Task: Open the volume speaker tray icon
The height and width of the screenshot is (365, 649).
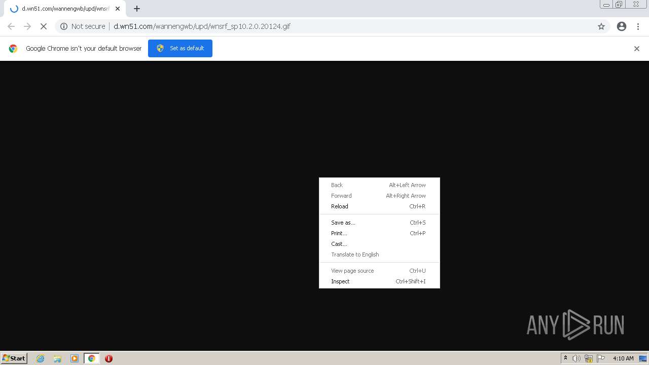Action: pyautogui.click(x=576, y=358)
